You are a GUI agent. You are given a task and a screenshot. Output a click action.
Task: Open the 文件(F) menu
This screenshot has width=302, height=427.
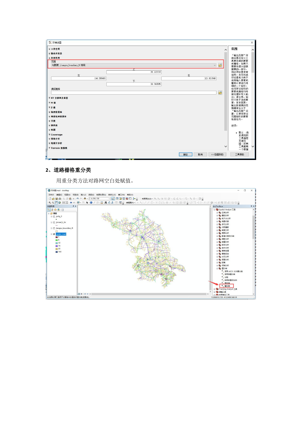point(51,195)
